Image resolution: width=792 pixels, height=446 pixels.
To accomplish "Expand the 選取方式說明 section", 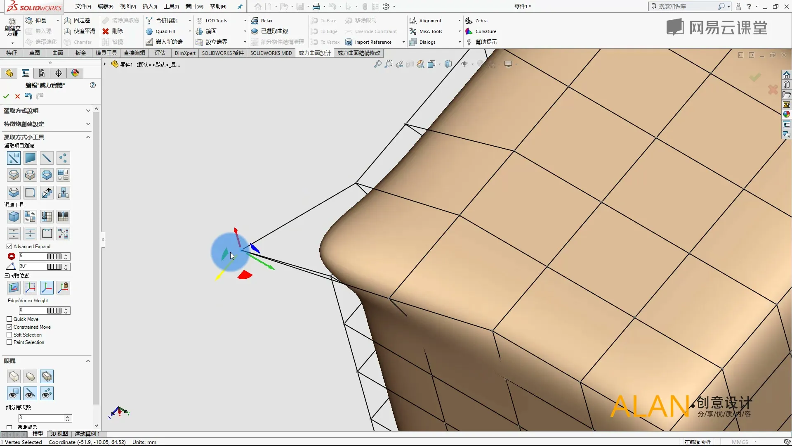I will pos(88,111).
